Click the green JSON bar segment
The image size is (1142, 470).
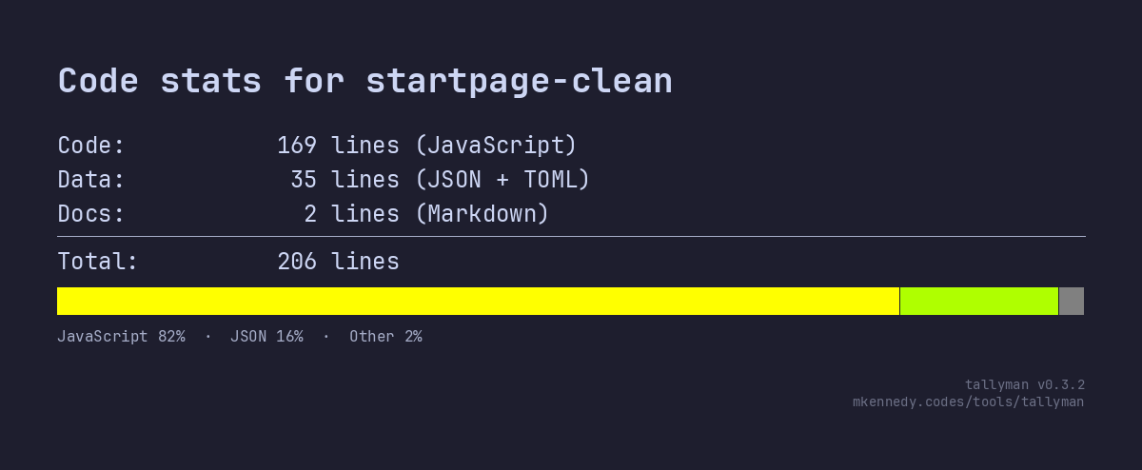click(x=978, y=301)
